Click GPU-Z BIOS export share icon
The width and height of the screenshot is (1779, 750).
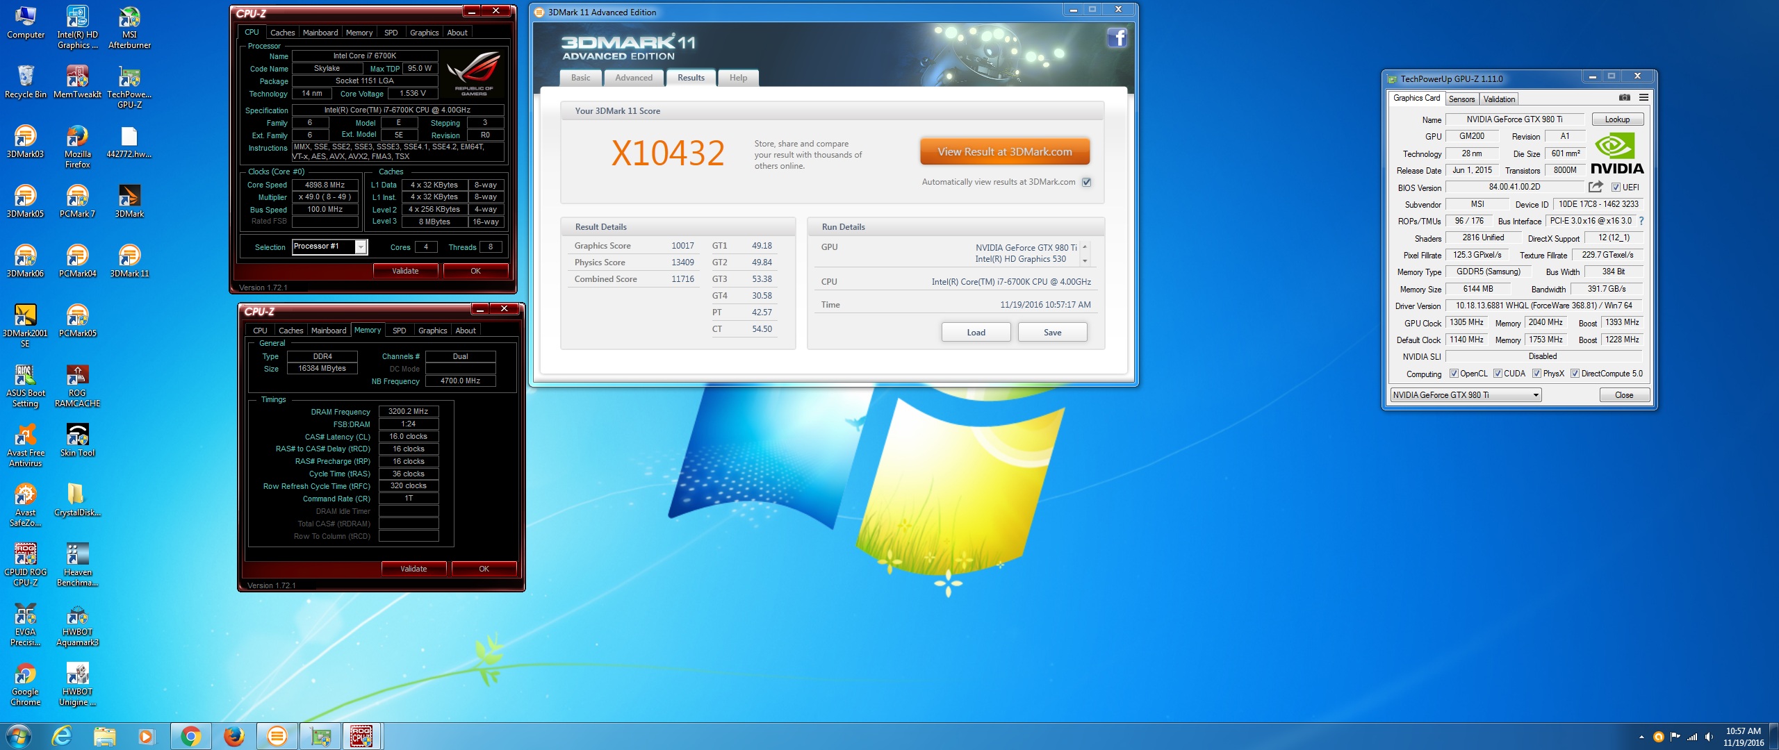point(1596,186)
